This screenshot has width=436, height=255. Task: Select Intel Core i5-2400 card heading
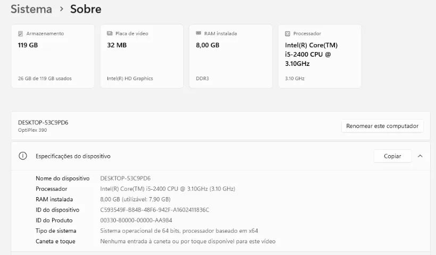[311, 54]
